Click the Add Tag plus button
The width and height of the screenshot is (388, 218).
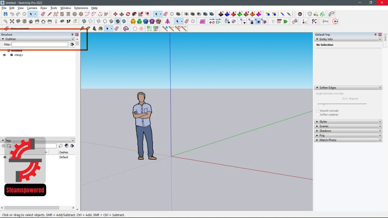coord(3,146)
